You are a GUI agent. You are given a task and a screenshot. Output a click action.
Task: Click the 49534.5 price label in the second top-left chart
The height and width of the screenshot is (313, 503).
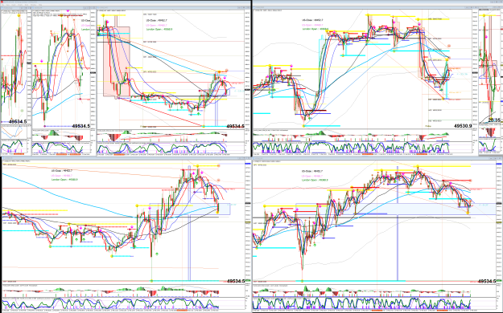click(x=80, y=126)
